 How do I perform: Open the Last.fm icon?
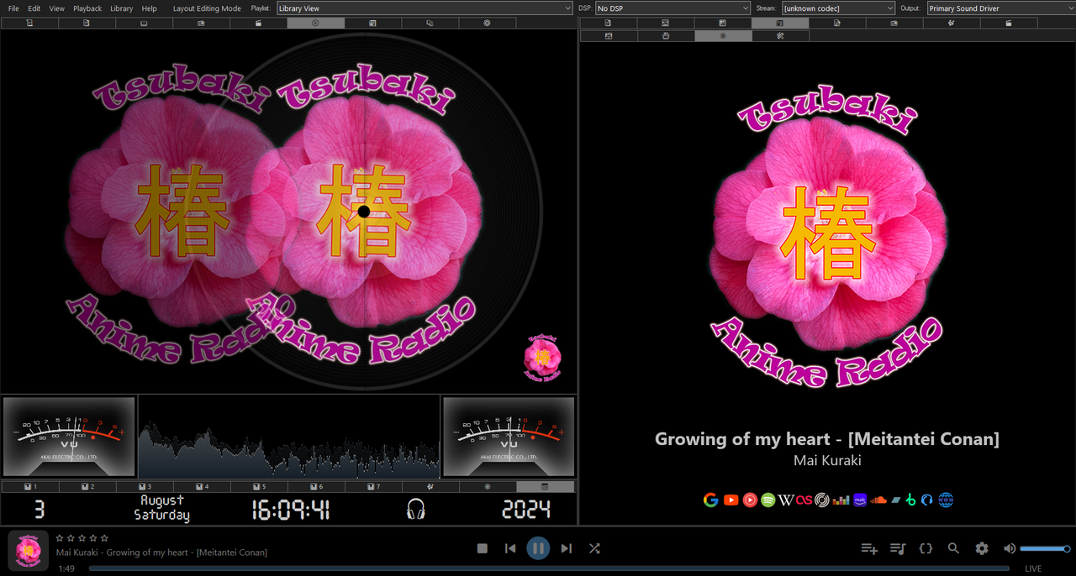pyautogui.click(x=804, y=500)
